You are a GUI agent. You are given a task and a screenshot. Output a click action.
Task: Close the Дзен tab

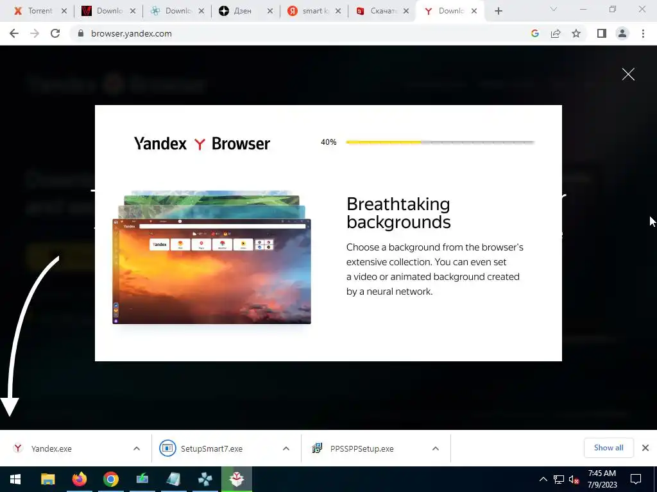(x=270, y=12)
